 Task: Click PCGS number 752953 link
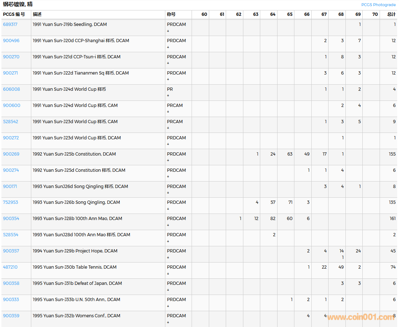point(10,202)
